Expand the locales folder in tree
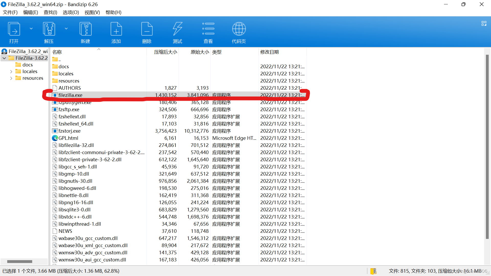This screenshot has height=276, width=491. 11,72
